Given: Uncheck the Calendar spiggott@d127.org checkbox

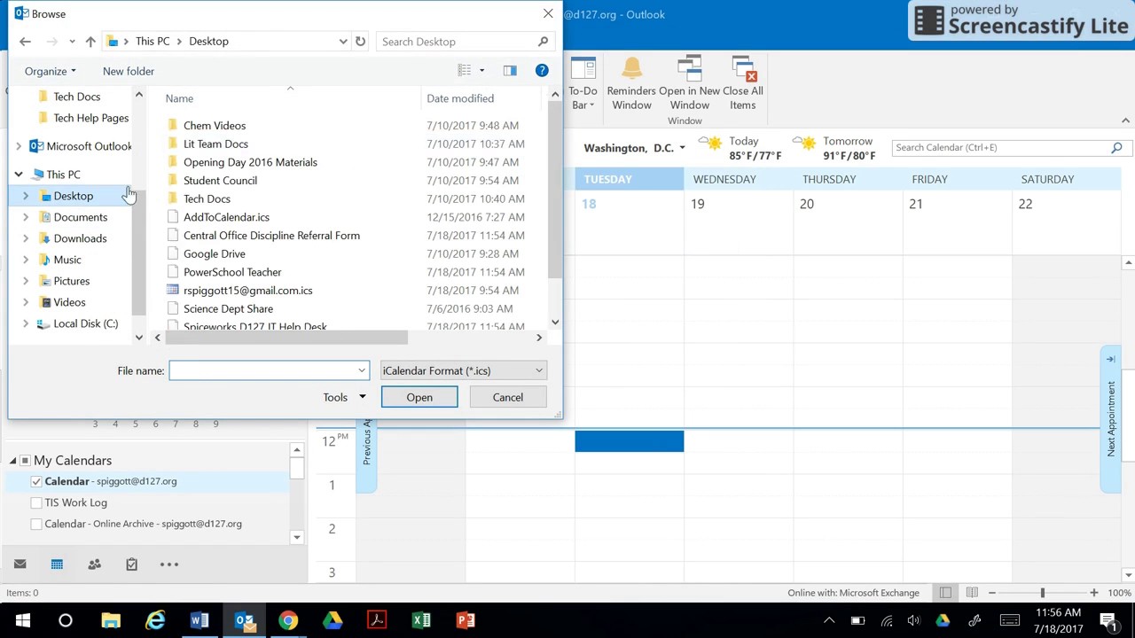Looking at the screenshot, I should click(36, 481).
